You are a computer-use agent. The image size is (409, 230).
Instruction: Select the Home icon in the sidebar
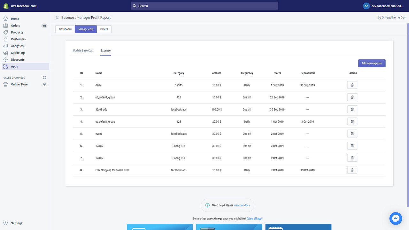point(6,19)
